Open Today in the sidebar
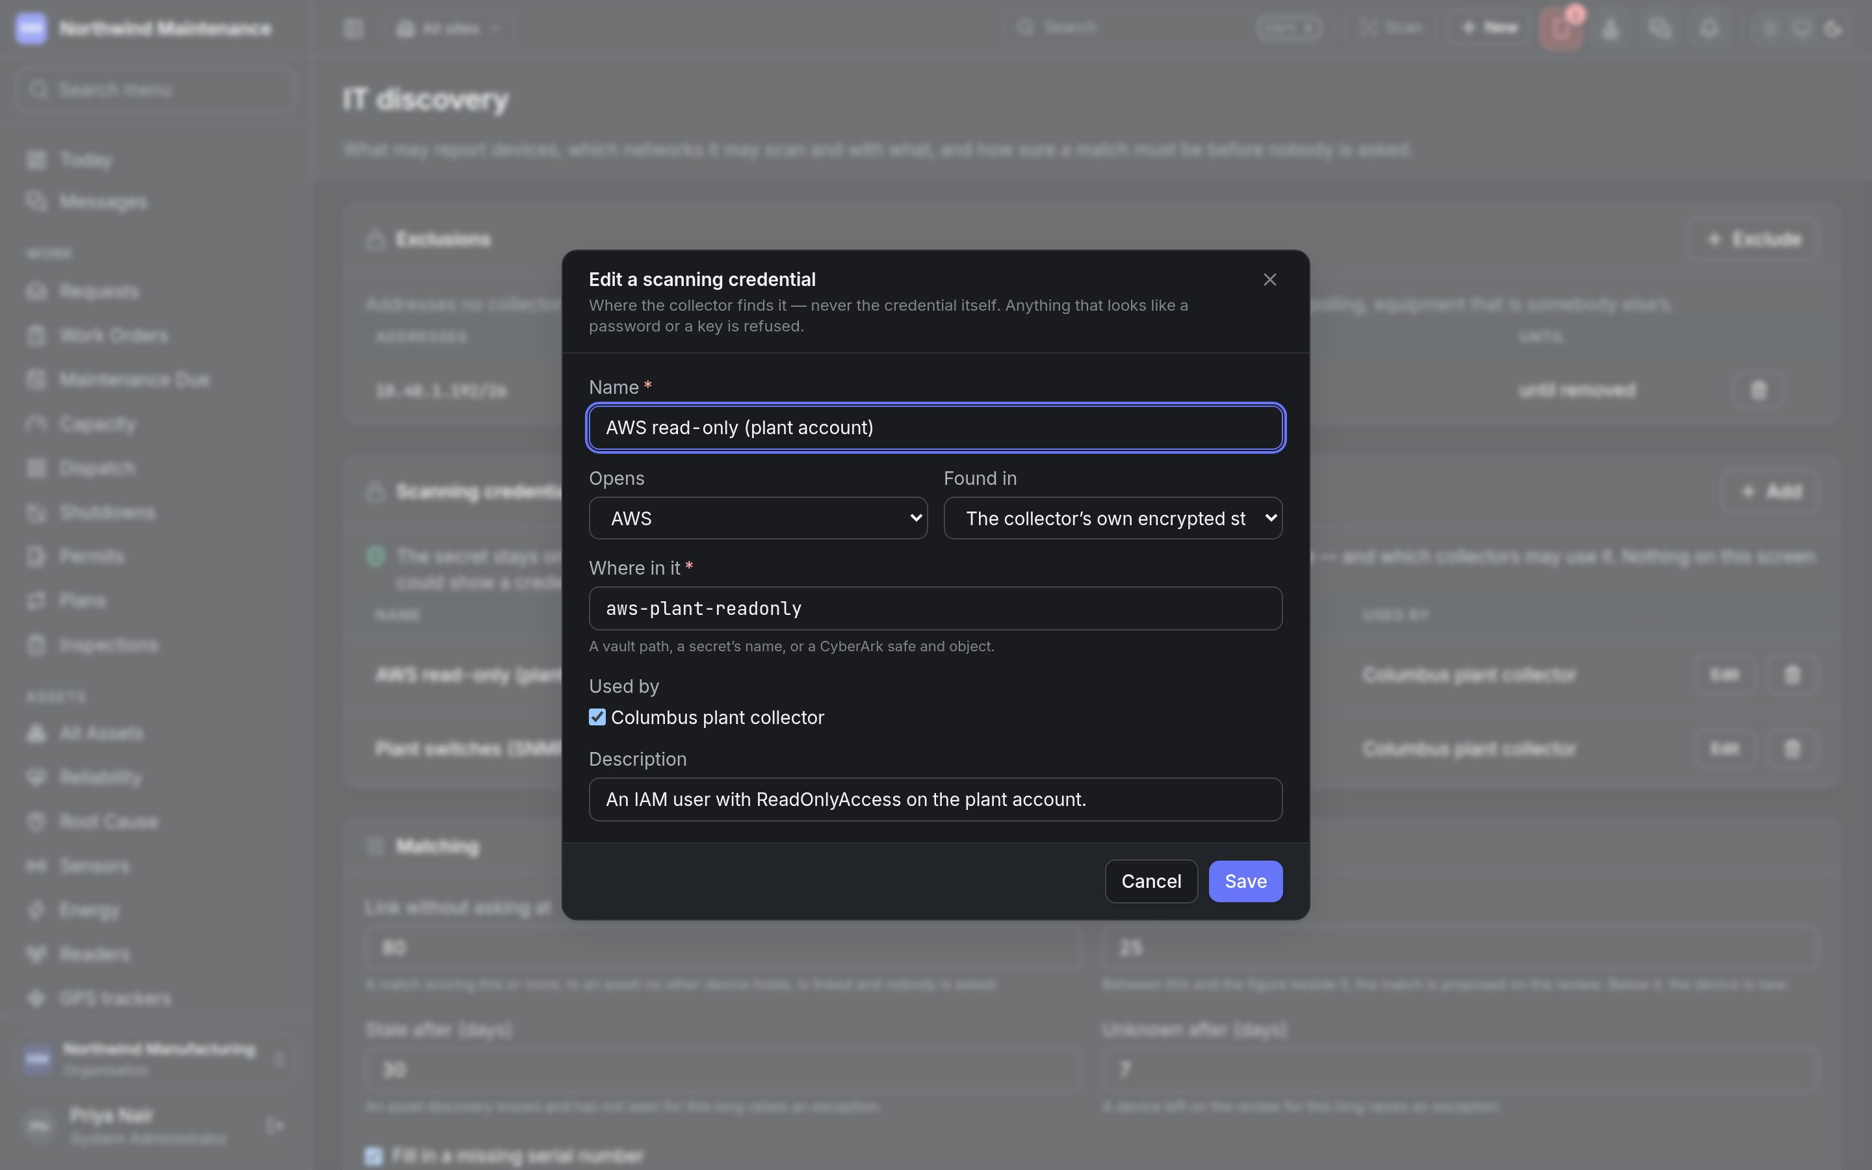Screen dimensions: 1872x1170 155,160
